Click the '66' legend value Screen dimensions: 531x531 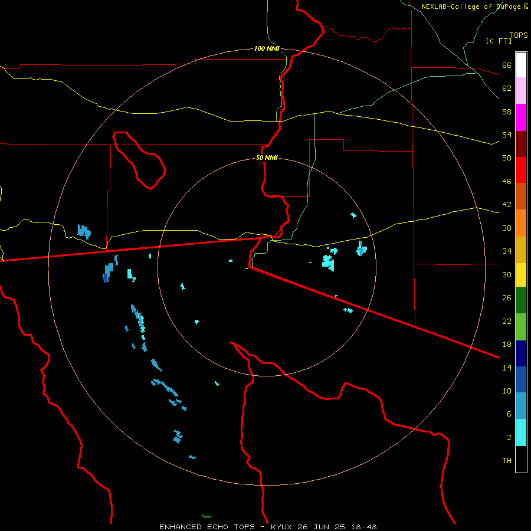[x=507, y=65]
